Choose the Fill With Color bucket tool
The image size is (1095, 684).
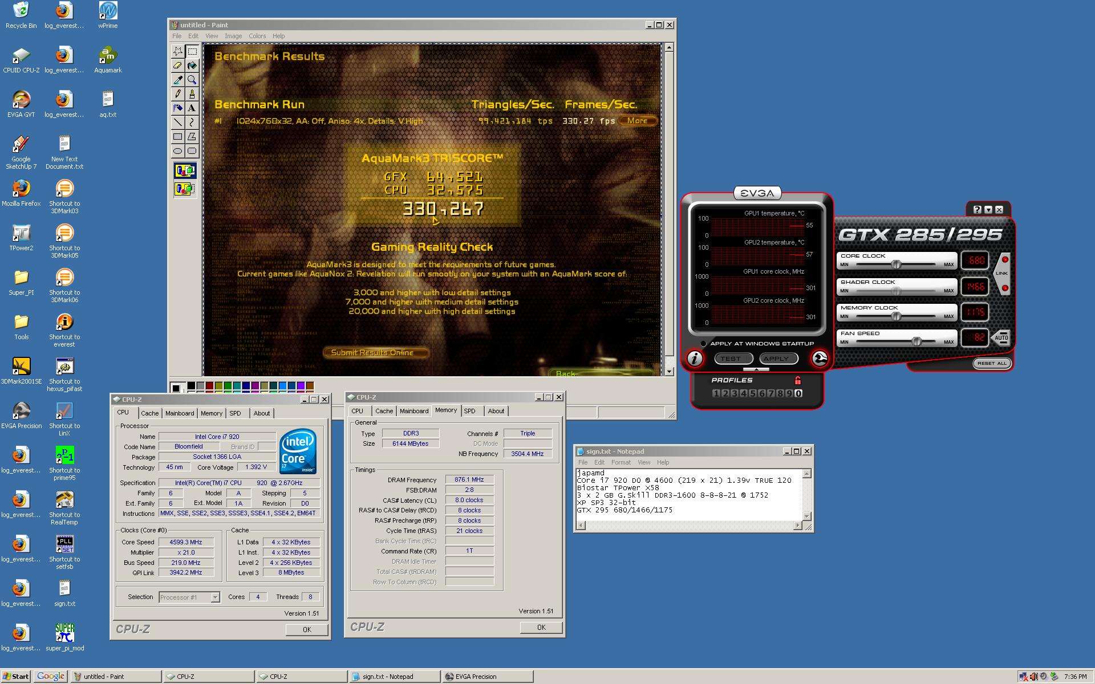tap(192, 66)
